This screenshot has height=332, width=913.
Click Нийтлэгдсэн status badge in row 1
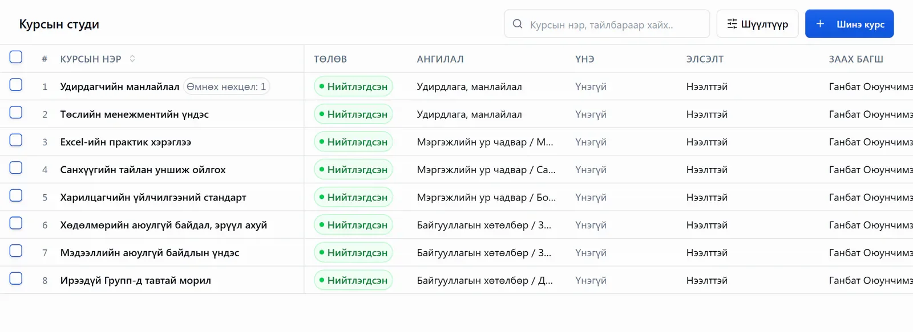point(353,87)
